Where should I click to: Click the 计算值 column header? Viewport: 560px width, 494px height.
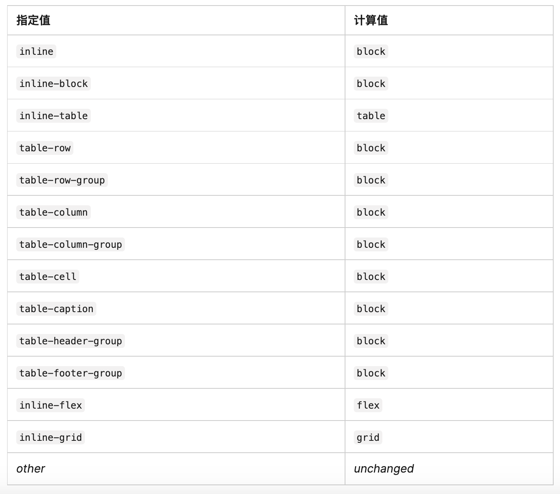(371, 20)
